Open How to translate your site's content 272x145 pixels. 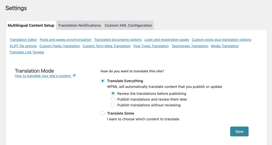tap(43, 76)
